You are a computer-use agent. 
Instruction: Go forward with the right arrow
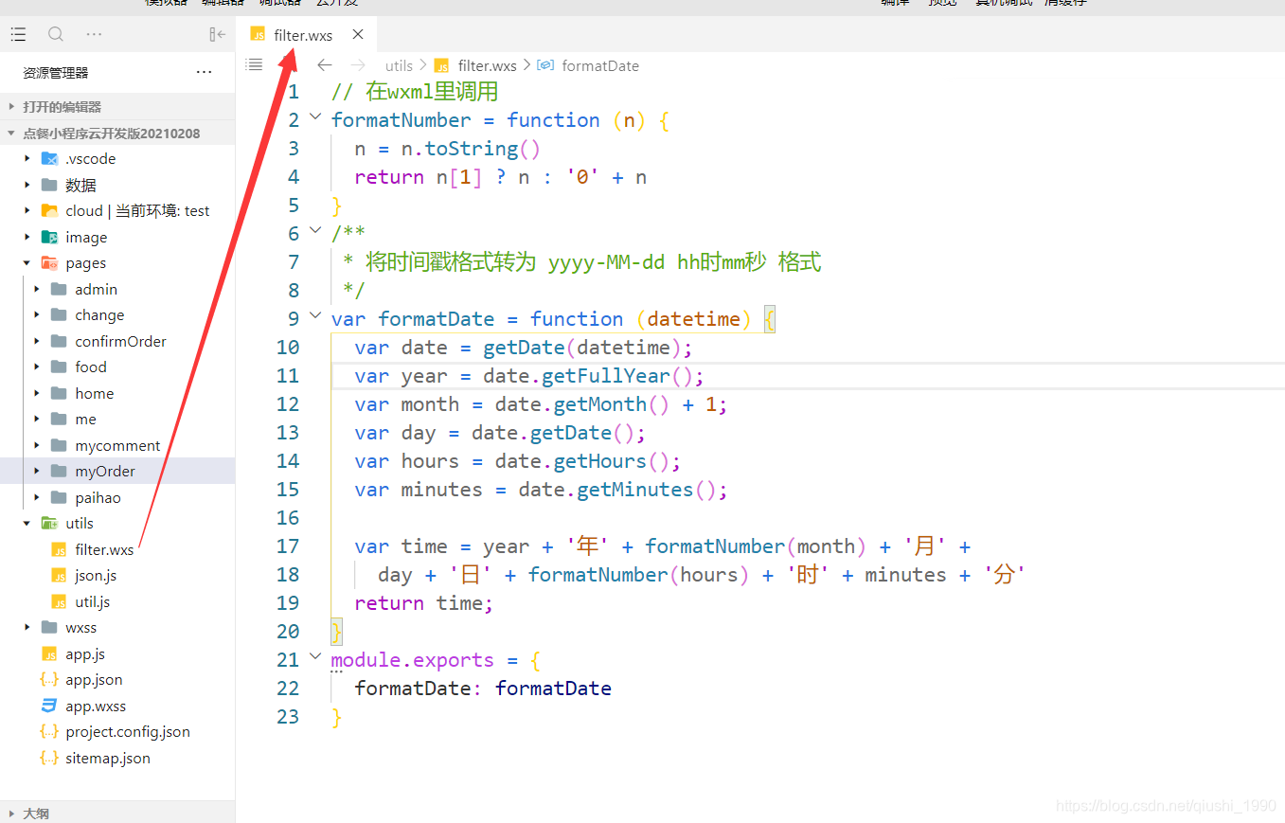358,65
